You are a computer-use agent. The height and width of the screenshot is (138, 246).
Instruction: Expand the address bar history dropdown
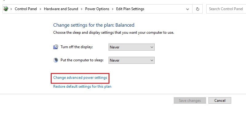pyautogui.click(x=188, y=9)
